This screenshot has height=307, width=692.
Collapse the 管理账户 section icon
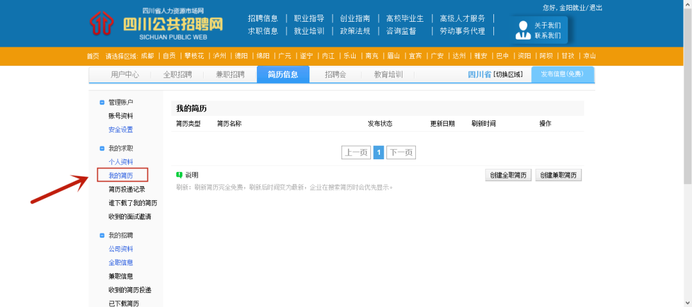[102, 102]
